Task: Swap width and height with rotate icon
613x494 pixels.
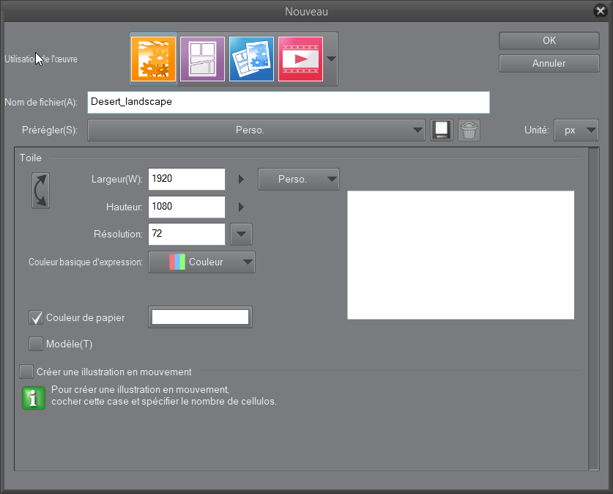Action: pos(40,191)
